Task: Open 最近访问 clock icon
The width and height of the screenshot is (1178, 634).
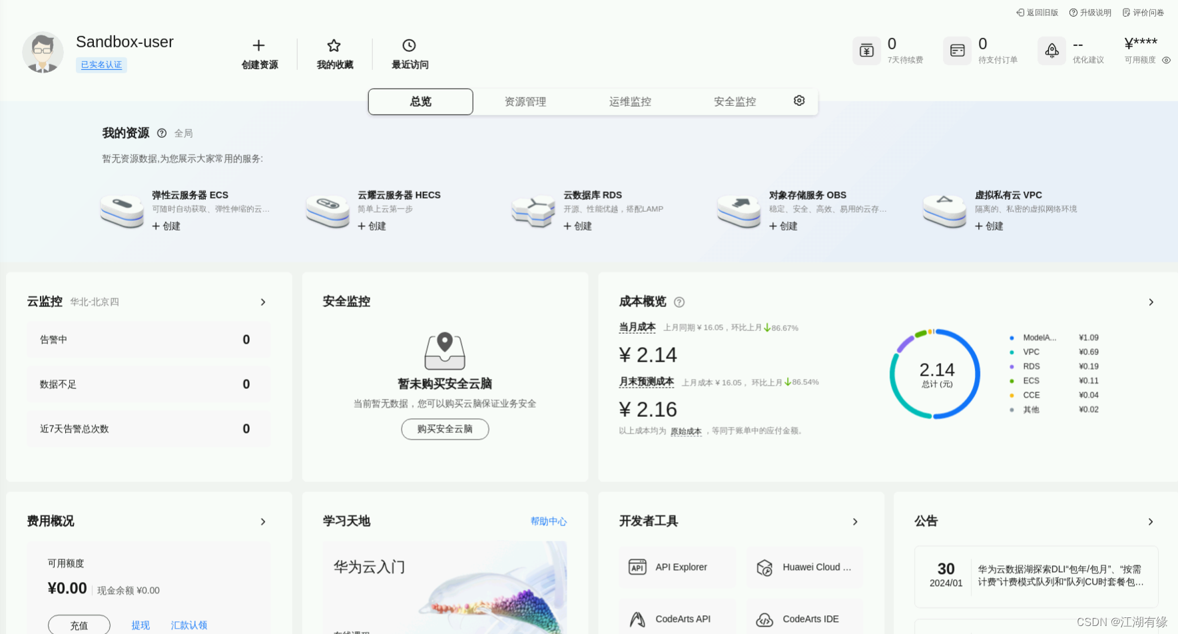Action: (x=410, y=45)
